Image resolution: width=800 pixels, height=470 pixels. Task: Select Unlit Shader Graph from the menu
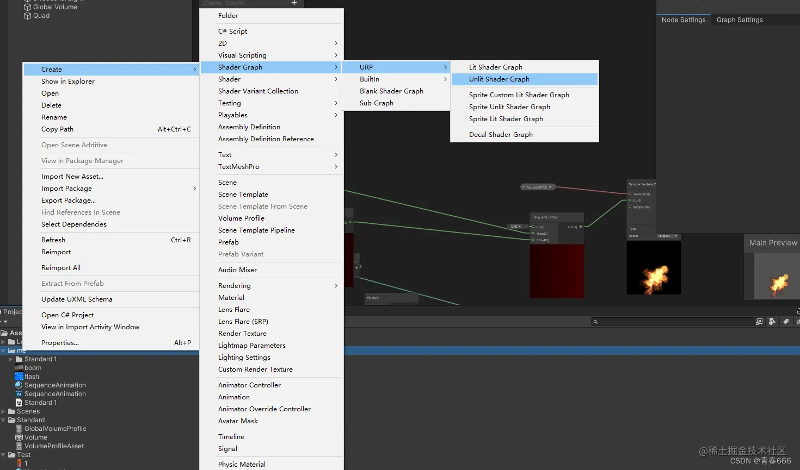point(499,79)
